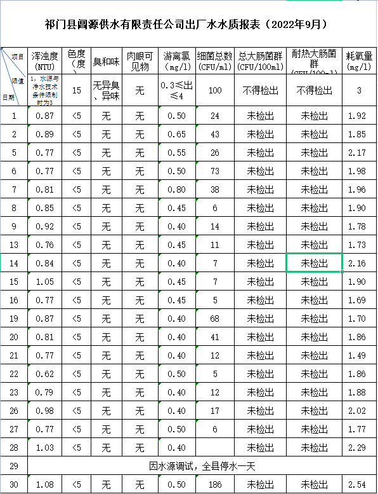The image size is (378, 494).
Task: Select the turbidity value 1.05 on day 15
Action: pos(44,282)
